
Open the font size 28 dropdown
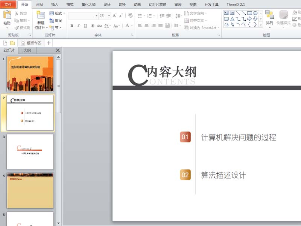109,16
